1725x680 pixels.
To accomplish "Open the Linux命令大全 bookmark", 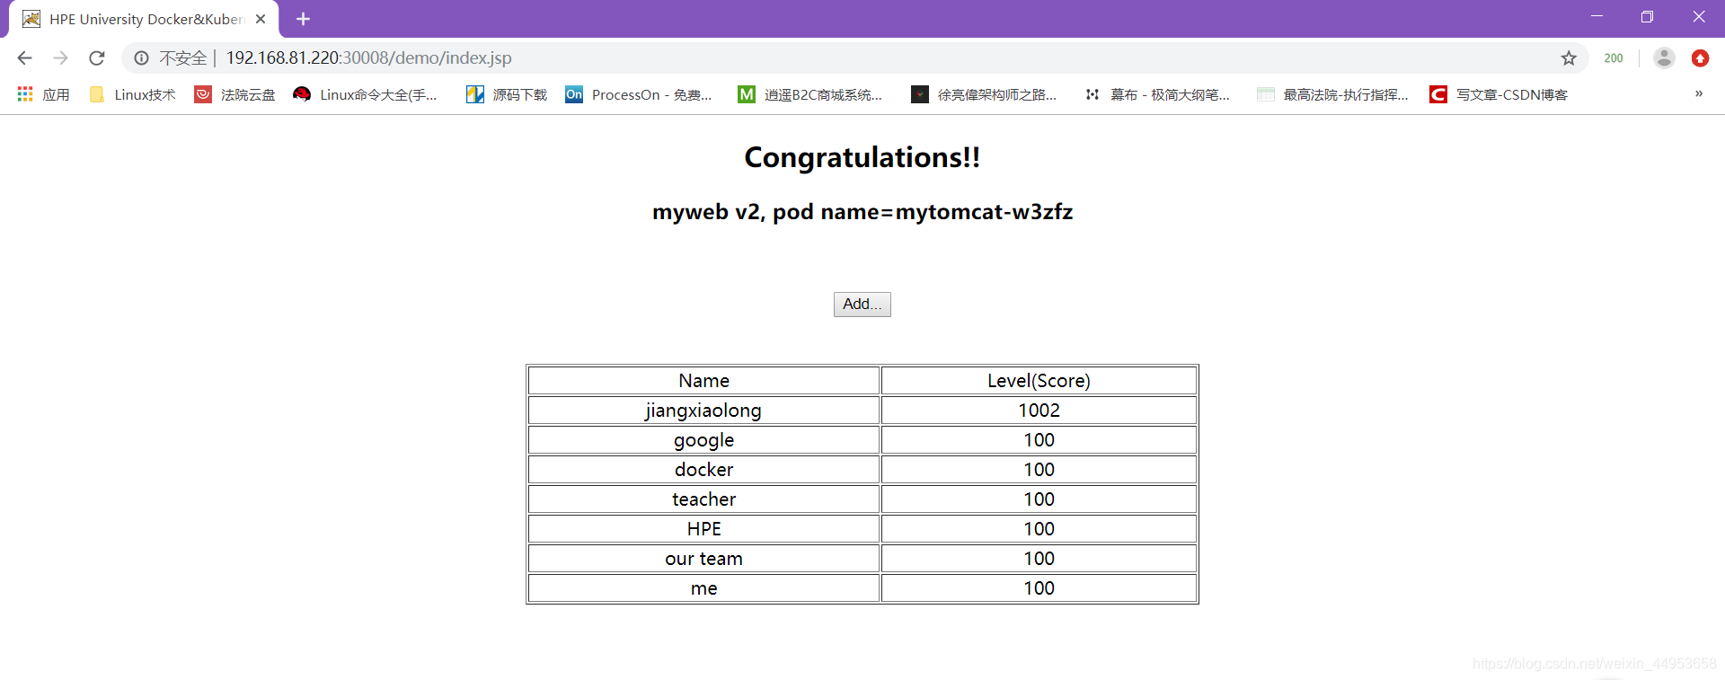I will [x=366, y=94].
